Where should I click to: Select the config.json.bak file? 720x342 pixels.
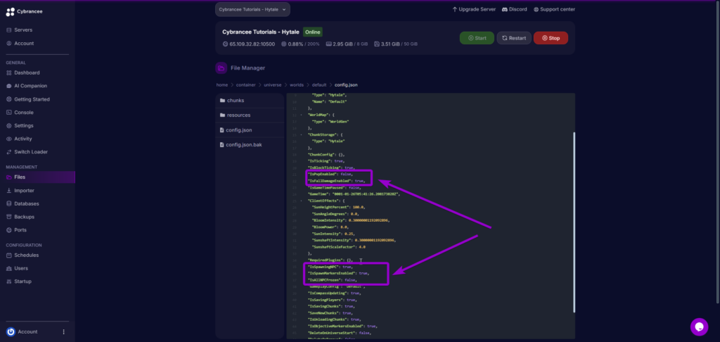(x=243, y=144)
